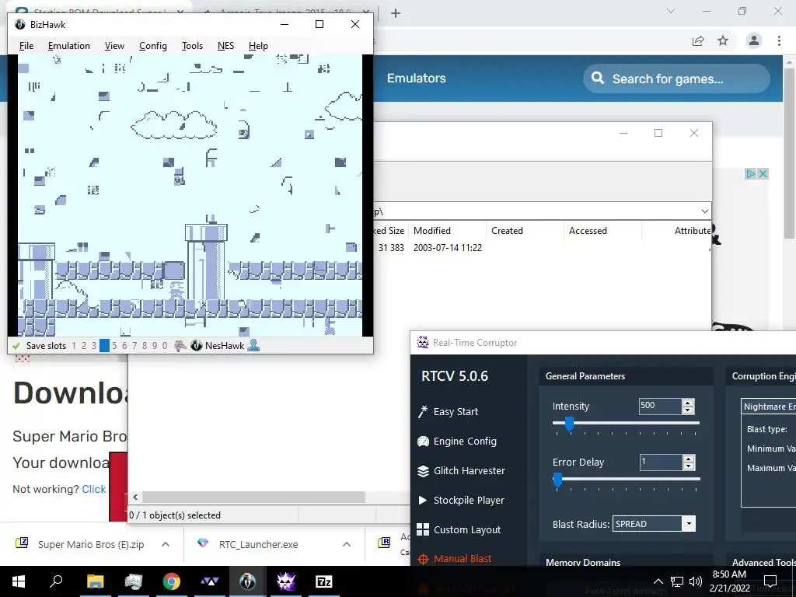
Task: Open Windows Start menu
Action: click(19, 581)
